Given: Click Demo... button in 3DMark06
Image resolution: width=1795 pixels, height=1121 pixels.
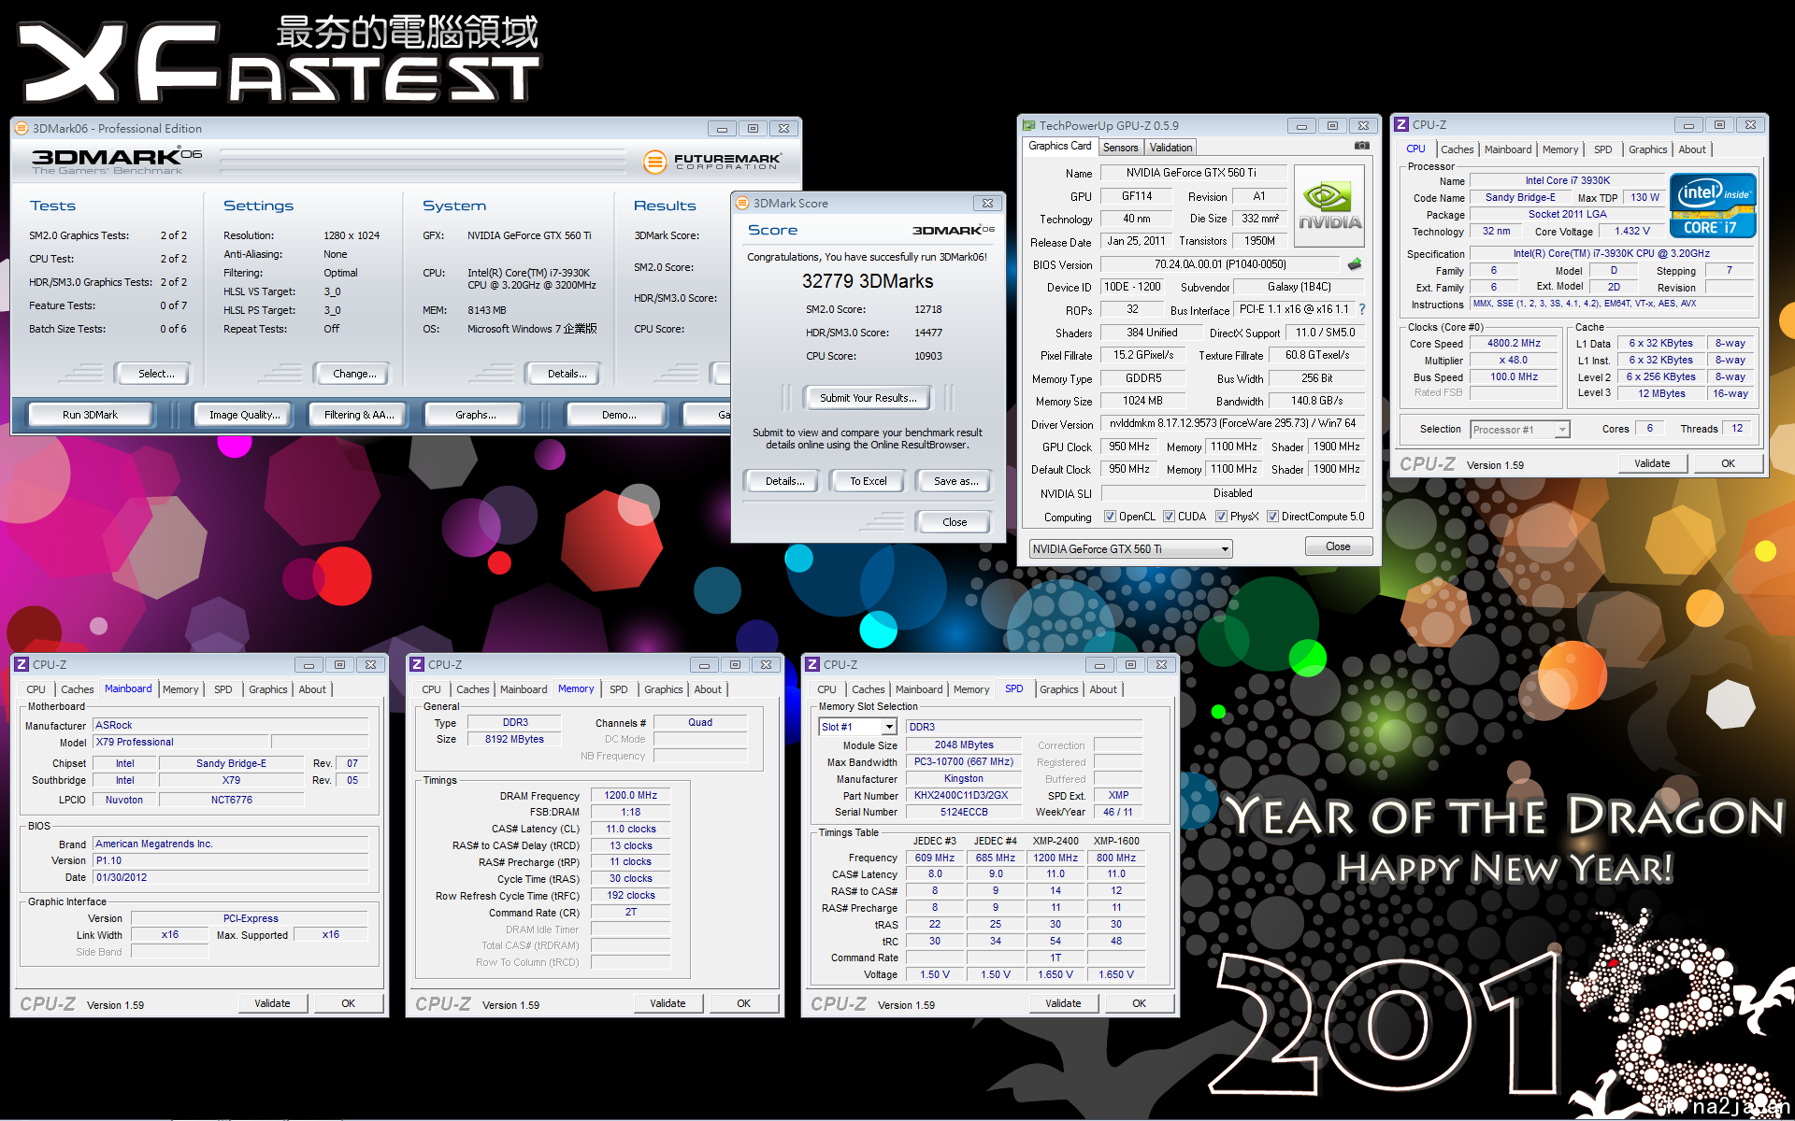Looking at the screenshot, I should tap(618, 415).
